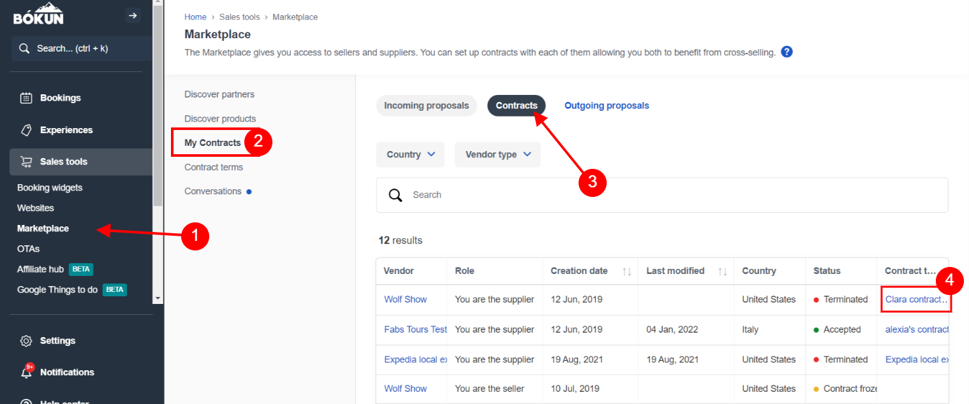
Task: Switch to Outgoing proposals tab
Action: point(607,106)
